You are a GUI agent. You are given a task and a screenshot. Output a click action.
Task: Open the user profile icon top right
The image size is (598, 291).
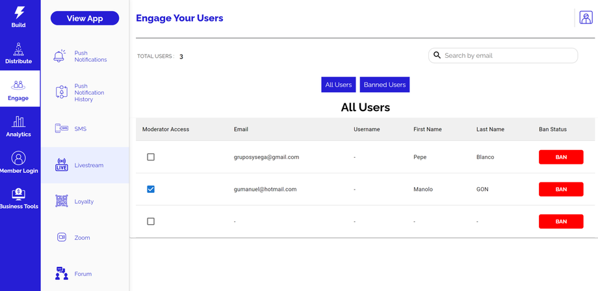click(586, 18)
